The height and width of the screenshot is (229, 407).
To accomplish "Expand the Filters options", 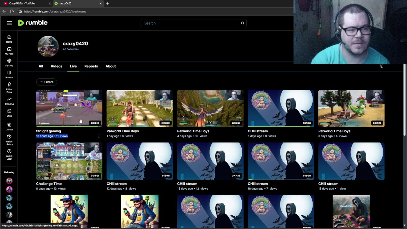I will pos(46,82).
